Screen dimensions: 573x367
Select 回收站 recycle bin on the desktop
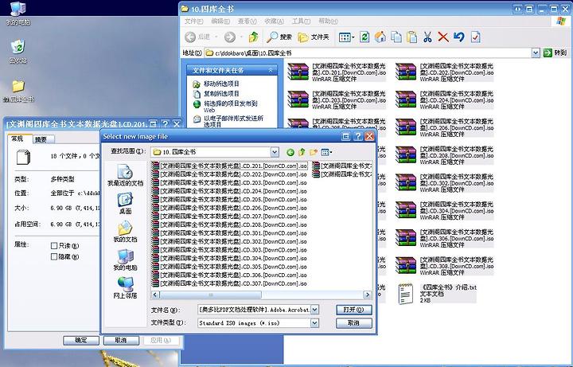(18, 52)
